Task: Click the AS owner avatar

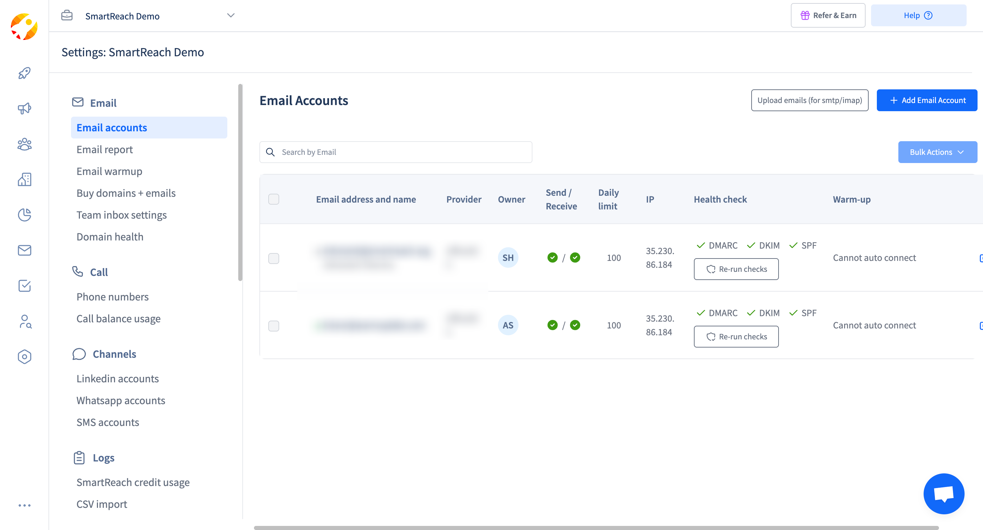Action: (508, 325)
